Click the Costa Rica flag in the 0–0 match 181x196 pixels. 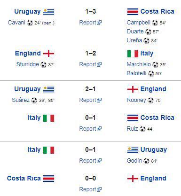49,179
